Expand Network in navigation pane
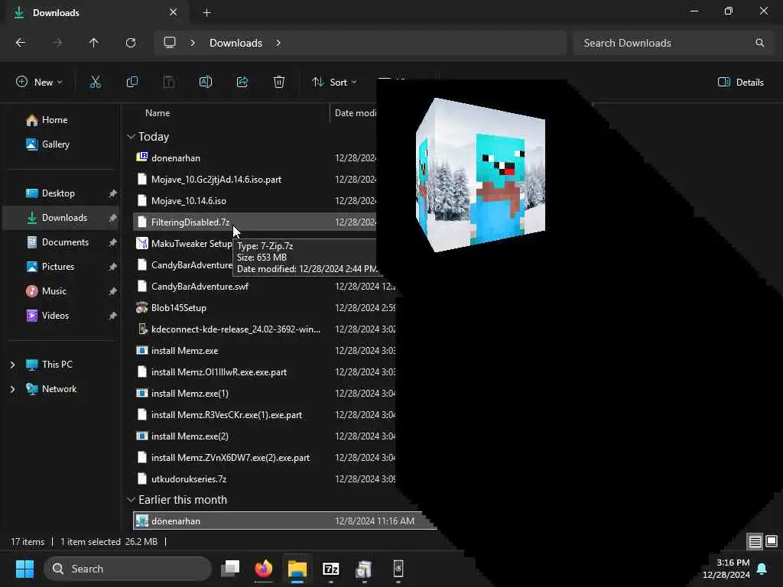This screenshot has height=587, width=783. pos(12,389)
